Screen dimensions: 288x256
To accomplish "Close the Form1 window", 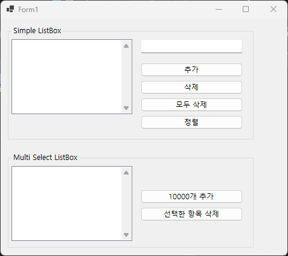I will 274,9.
